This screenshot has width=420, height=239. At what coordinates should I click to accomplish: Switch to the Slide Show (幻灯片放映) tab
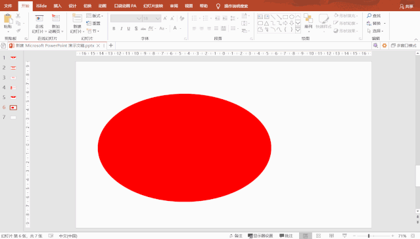pos(153,6)
